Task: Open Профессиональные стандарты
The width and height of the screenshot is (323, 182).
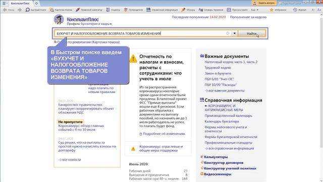Action: [x=228, y=143]
